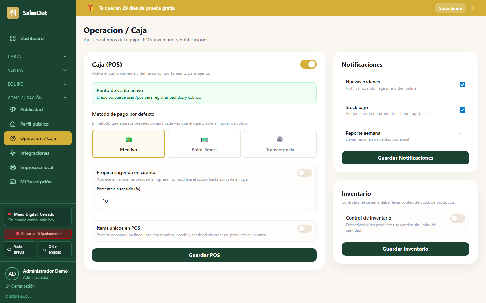Expand the VENTAS sidebar section
486x303 pixels.
38,70
